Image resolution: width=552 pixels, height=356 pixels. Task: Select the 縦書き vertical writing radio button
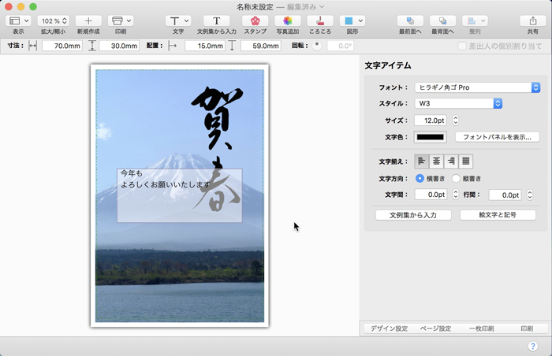point(457,179)
